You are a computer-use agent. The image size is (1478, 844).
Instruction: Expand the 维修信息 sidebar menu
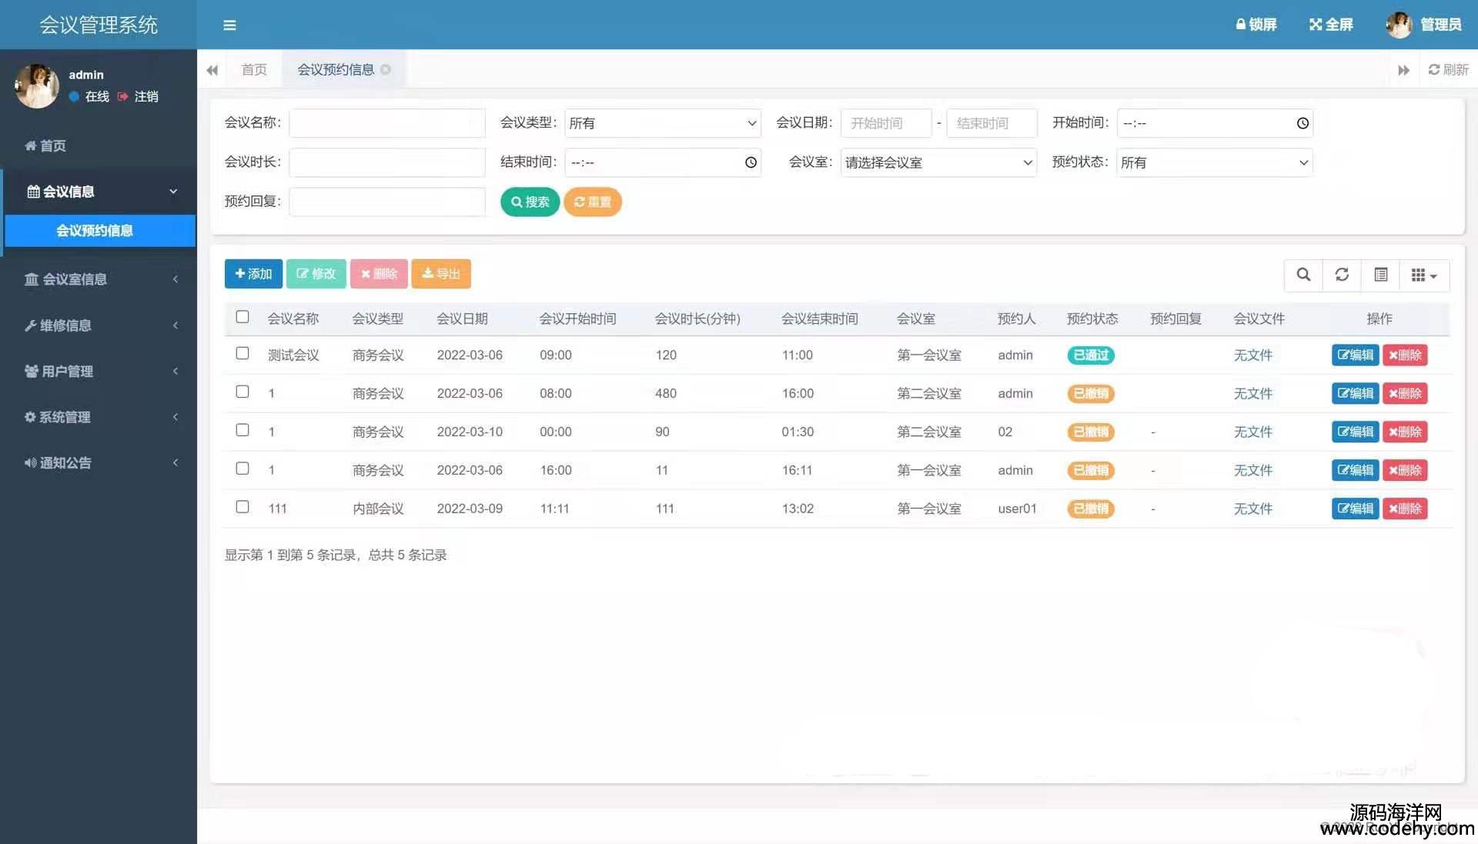pyautogui.click(x=99, y=325)
